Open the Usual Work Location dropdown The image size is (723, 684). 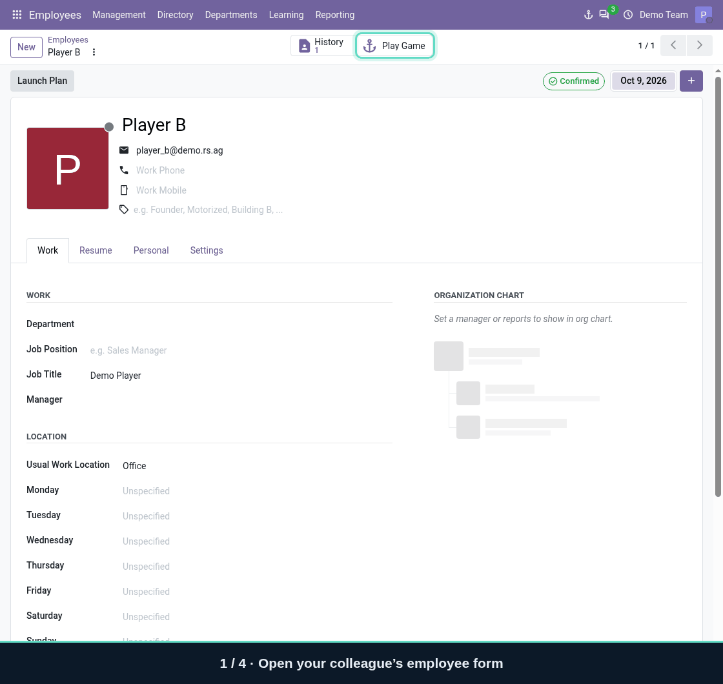(x=256, y=465)
